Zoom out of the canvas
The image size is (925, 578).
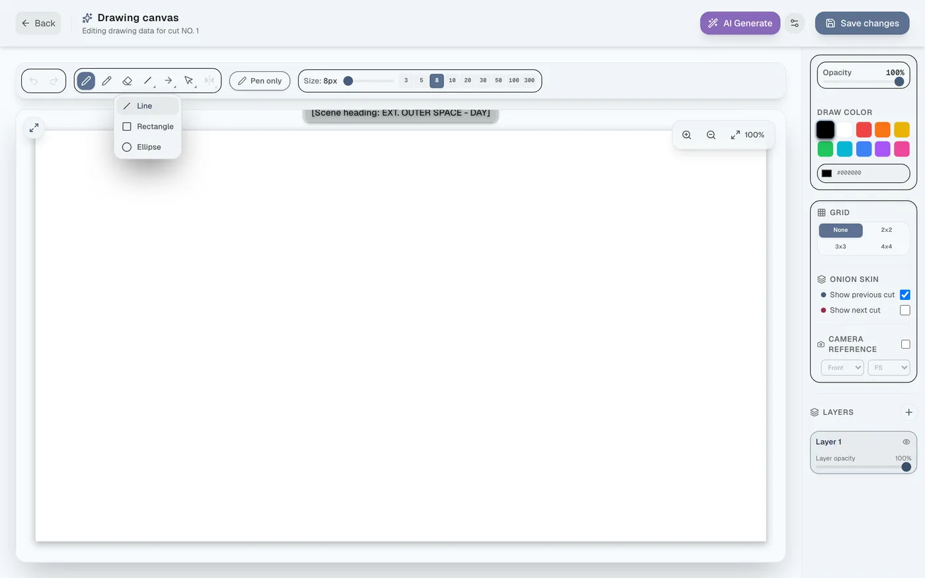(x=711, y=135)
